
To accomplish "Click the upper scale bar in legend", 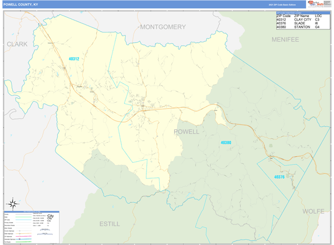I will [x=45, y=230].
